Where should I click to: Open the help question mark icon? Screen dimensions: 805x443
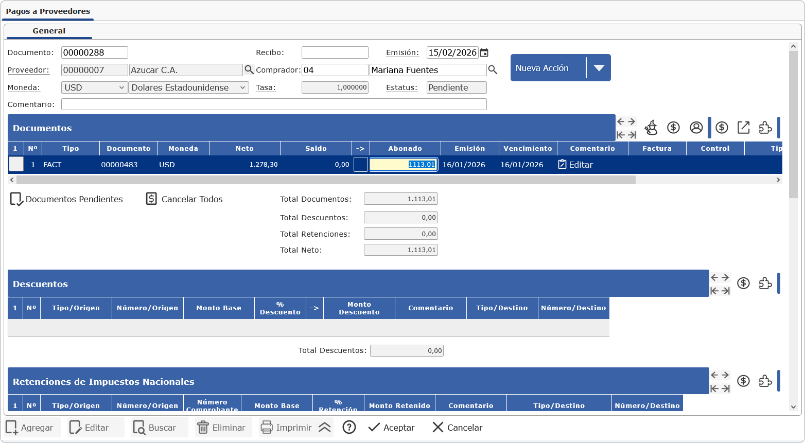[x=349, y=428]
